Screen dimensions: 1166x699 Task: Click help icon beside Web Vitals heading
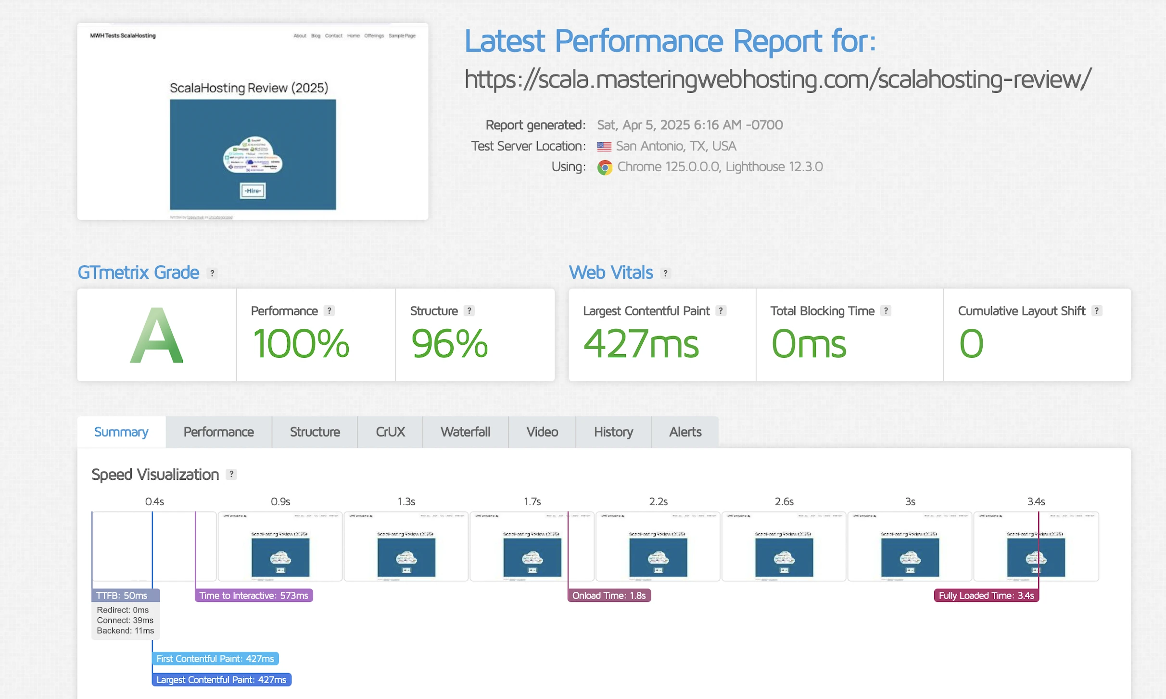pyautogui.click(x=665, y=273)
